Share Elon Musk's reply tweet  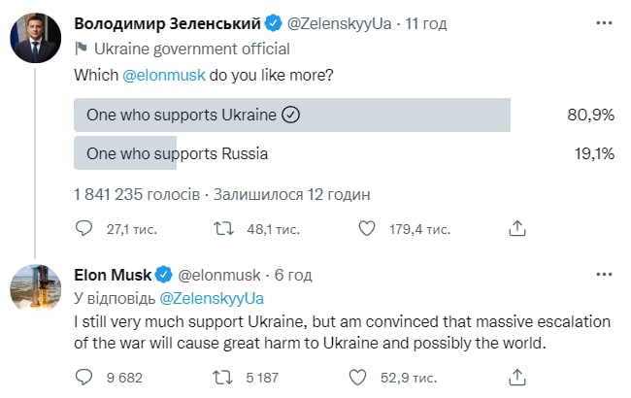click(x=518, y=375)
